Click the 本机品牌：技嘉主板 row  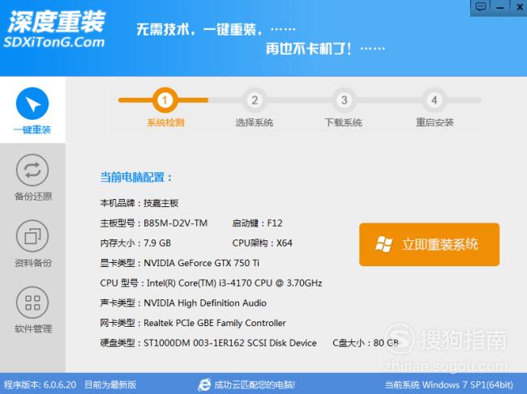139,203
